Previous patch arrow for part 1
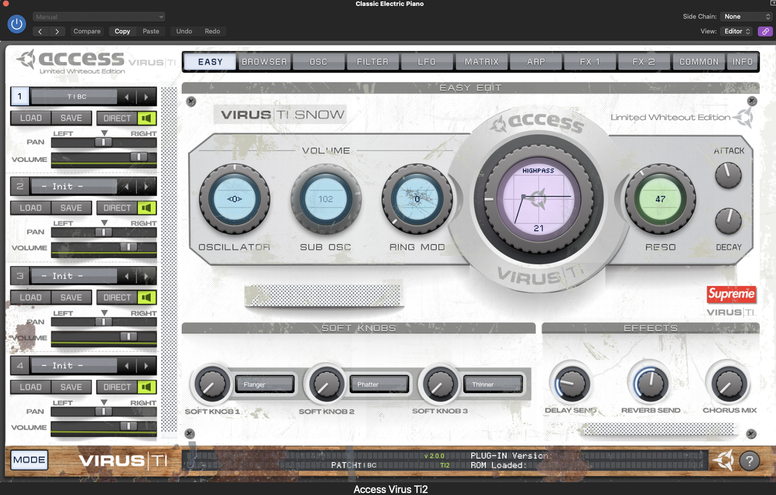Viewport: 776px width, 495px height. click(x=127, y=96)
